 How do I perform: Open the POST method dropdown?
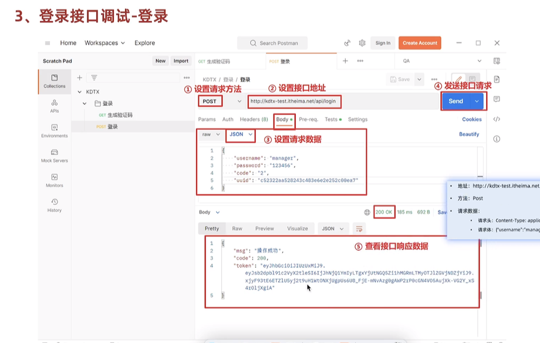(x=239, y=102)
